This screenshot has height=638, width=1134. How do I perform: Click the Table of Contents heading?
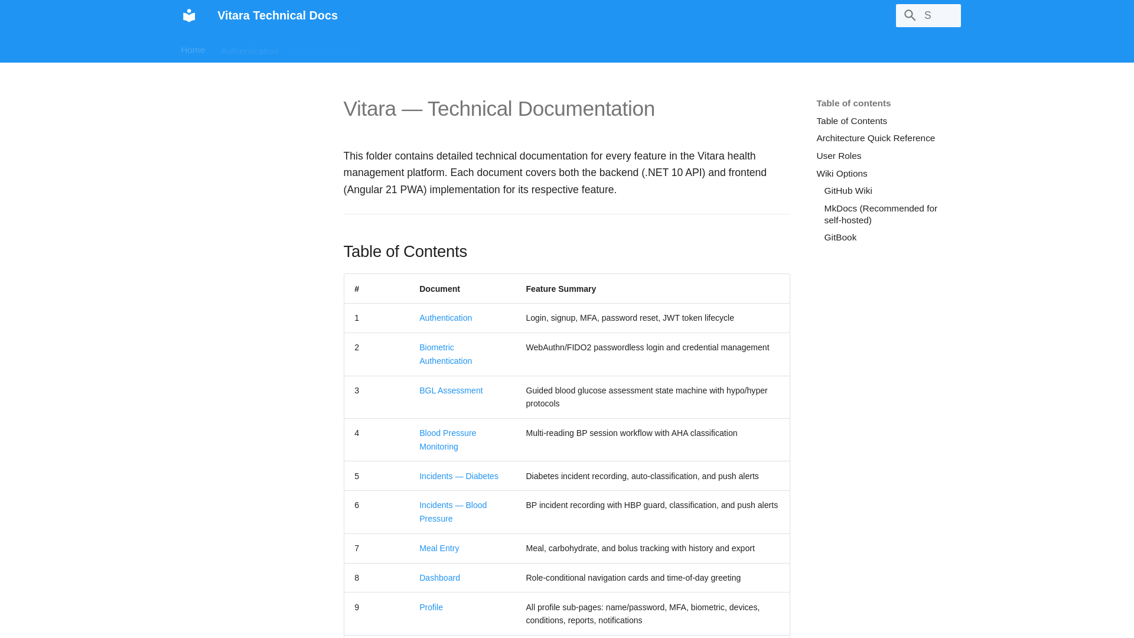(405, 252)
